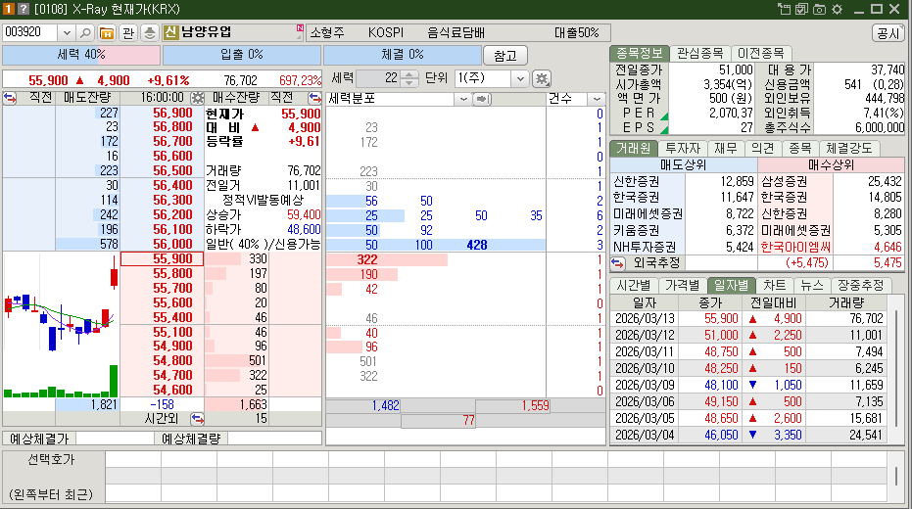
Task: Click the swap arrows icon beside 시간외
Action: (x=197, y=418)
